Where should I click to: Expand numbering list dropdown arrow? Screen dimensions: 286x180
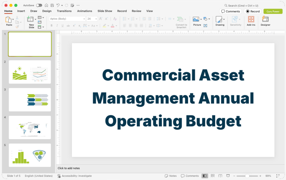[x=137, y=19]
